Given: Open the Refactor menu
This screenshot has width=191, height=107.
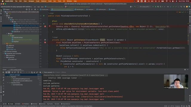Looking at the screenshot, I should 44,1.
